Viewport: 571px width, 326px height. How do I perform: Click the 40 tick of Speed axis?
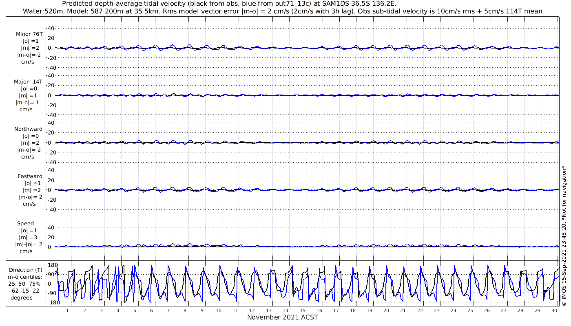pyautogui.click(x=51, y=227)
